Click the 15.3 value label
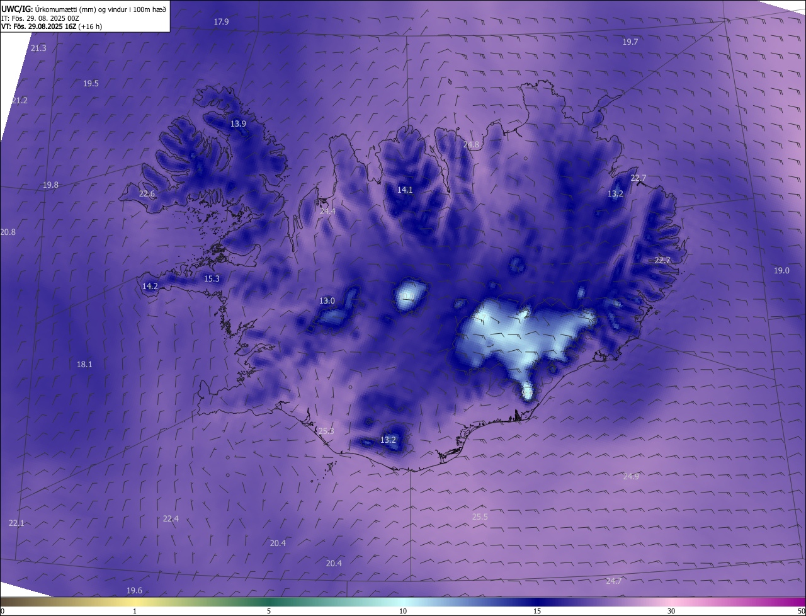 tap(212, 278)
